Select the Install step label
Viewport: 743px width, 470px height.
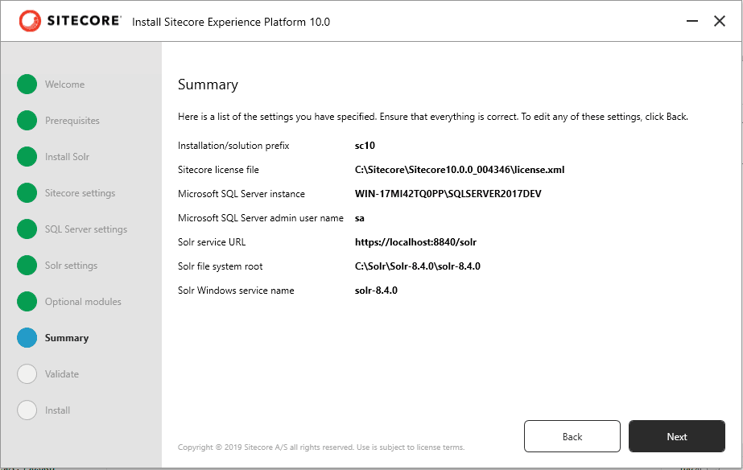coord(57,410)
